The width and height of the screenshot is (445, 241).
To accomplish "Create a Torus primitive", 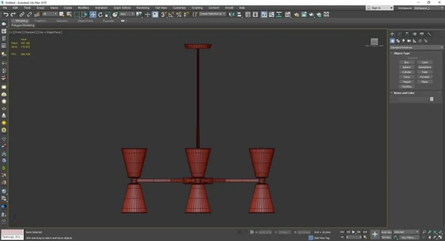I will (x=407, y=77).
